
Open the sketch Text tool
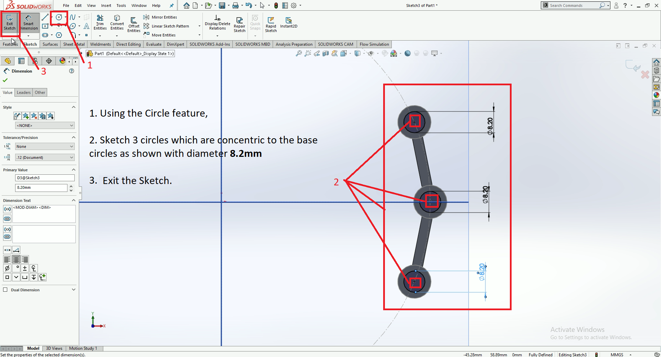coord(86,26)
